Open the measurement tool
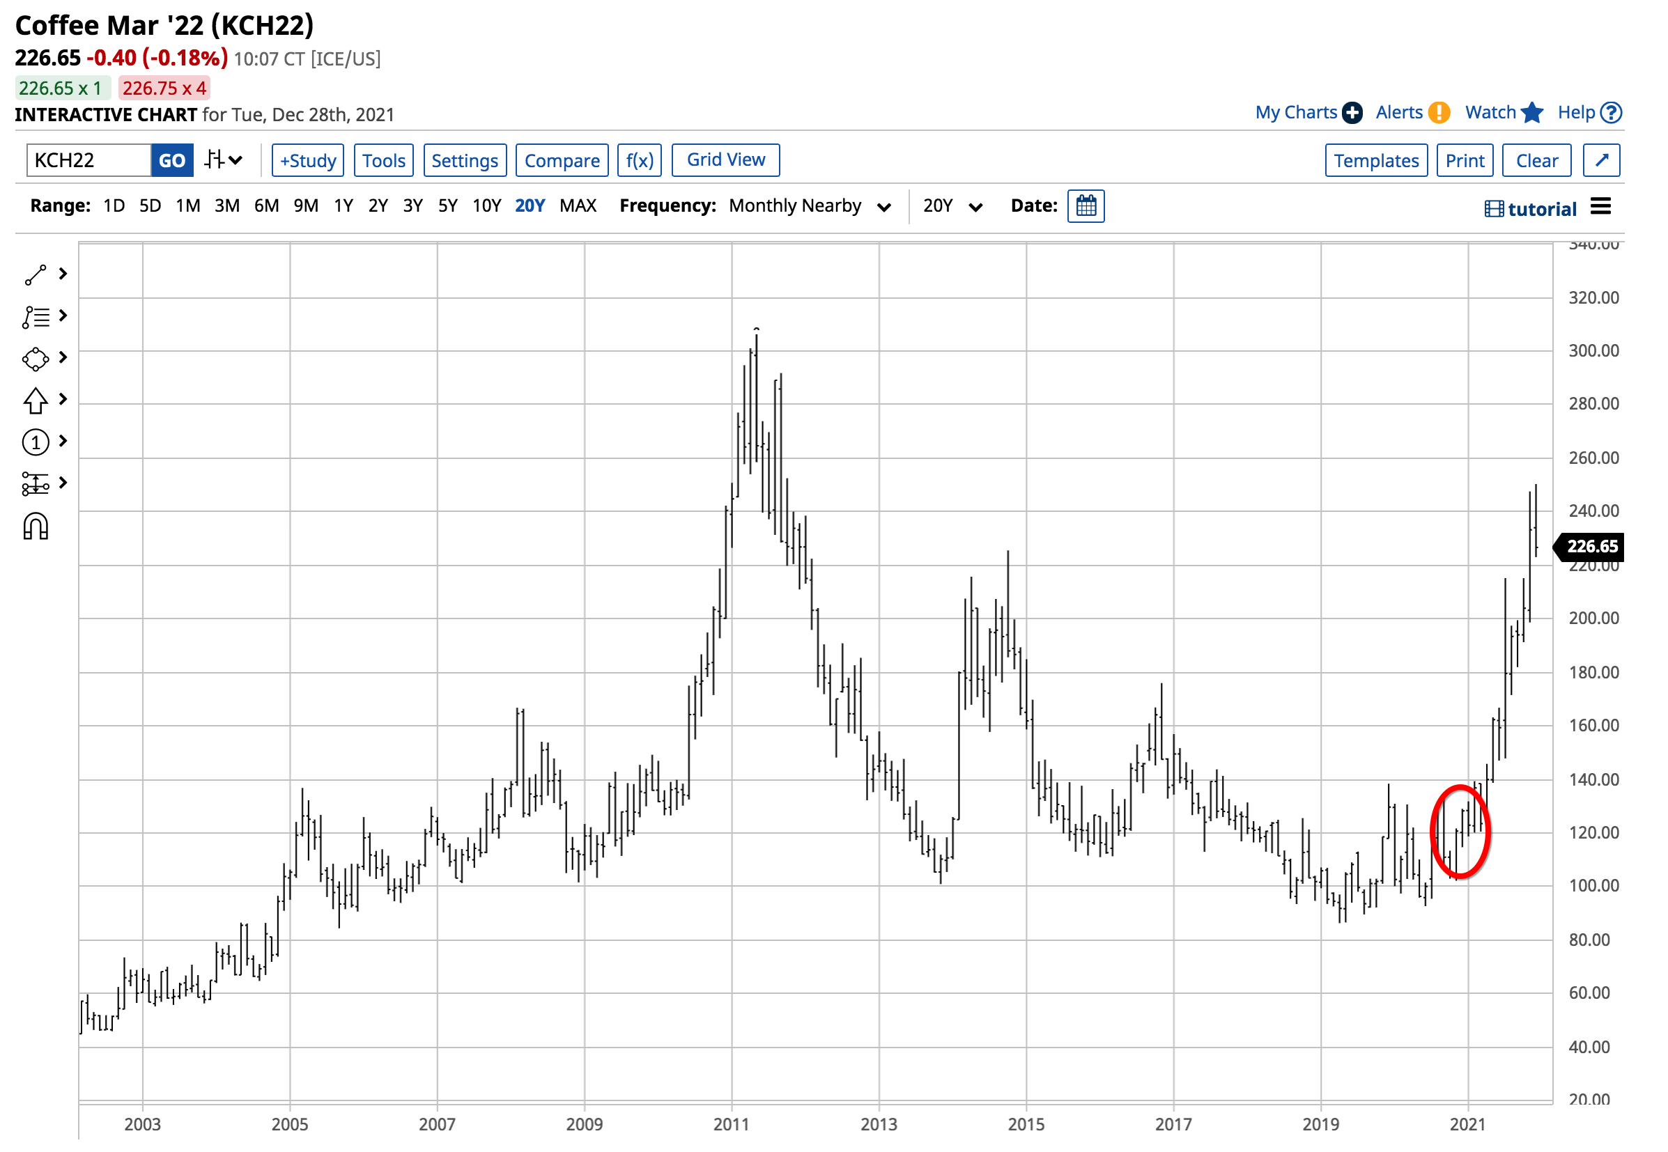 35,483
